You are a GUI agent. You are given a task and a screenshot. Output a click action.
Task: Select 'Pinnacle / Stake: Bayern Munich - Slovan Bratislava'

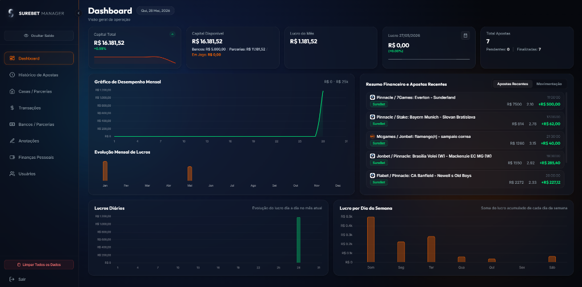[x=465, y=120]
